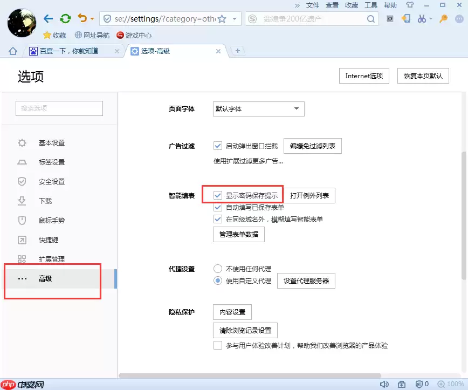The width and height of the screenshot is (468, 390).
Task: Open the browser repair toolbox icon
Action: (403, 384)
